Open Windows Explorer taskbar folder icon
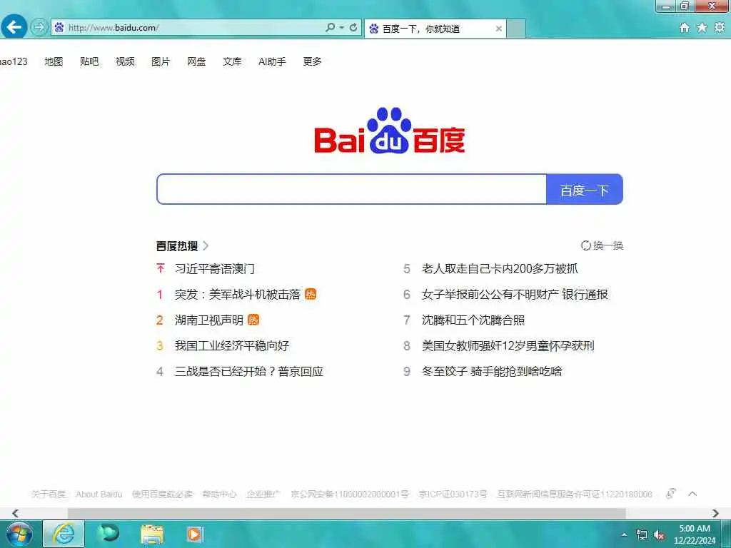The height and width of the screenshot is (548, 731). click(152, 534)
